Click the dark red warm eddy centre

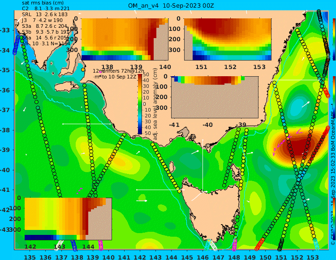pos(299,147)
